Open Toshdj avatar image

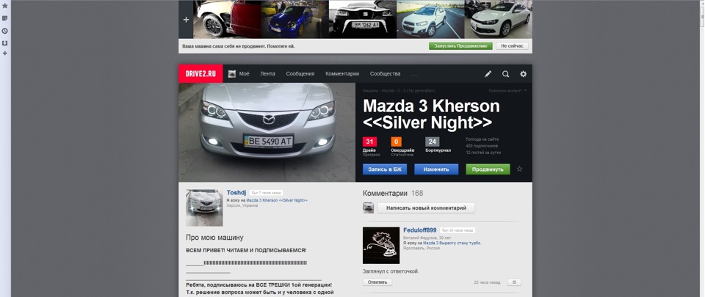(204, 208)
